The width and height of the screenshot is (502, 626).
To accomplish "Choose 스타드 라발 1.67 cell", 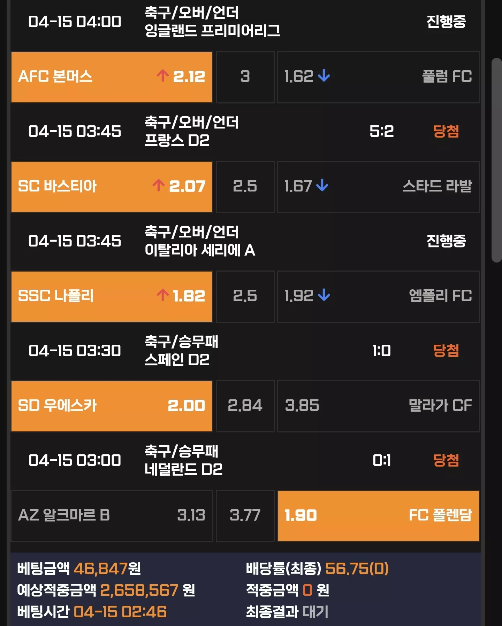I will 379,187.
